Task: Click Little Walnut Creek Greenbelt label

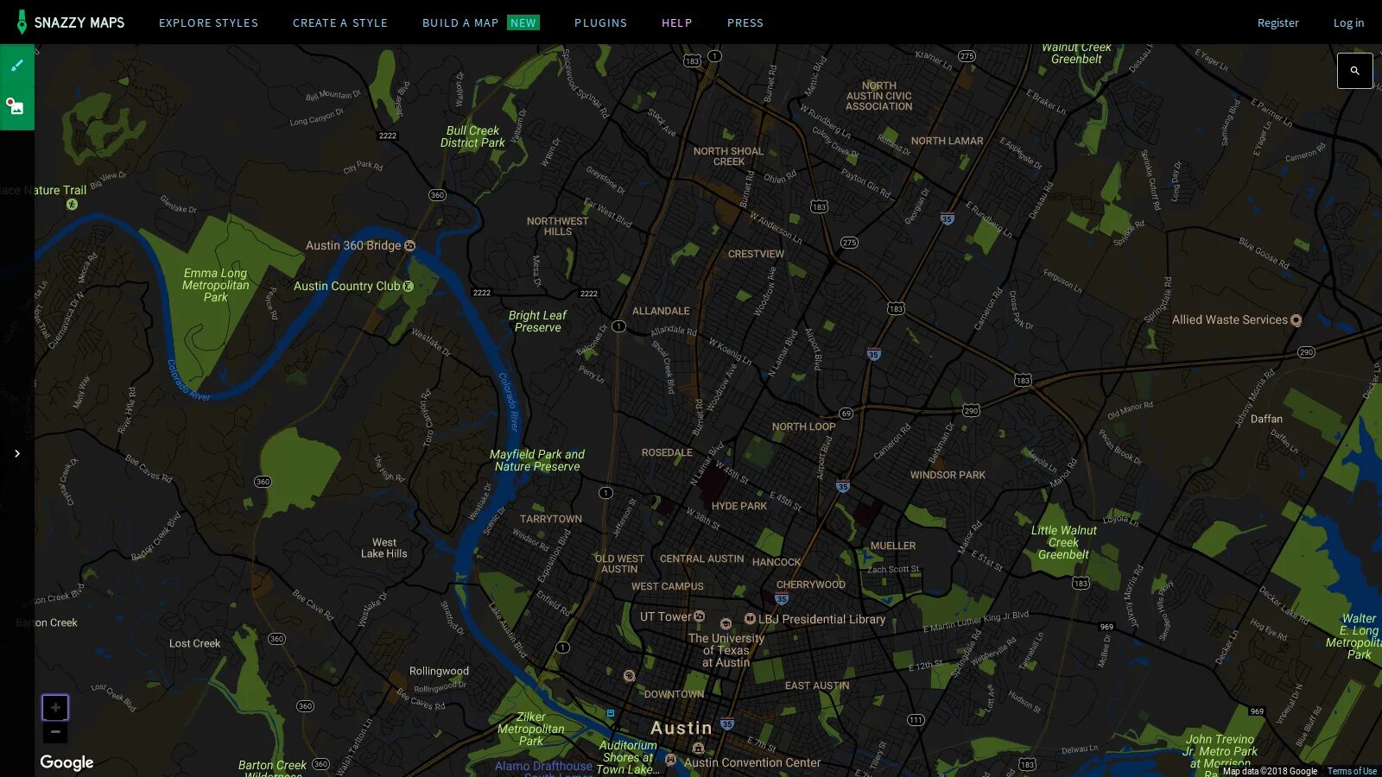Action: pyautogui.click(x=1063, y=542)
